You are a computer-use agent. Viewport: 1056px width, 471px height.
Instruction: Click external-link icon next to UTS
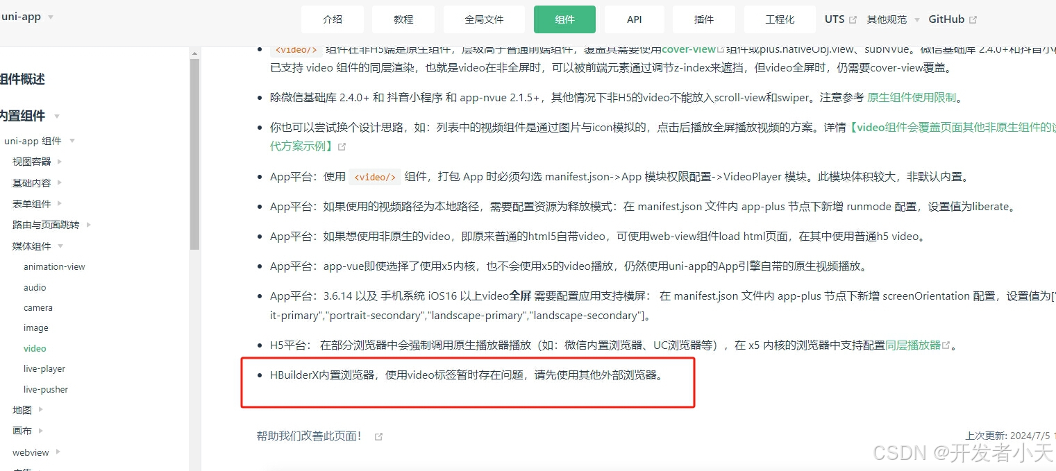853,20
